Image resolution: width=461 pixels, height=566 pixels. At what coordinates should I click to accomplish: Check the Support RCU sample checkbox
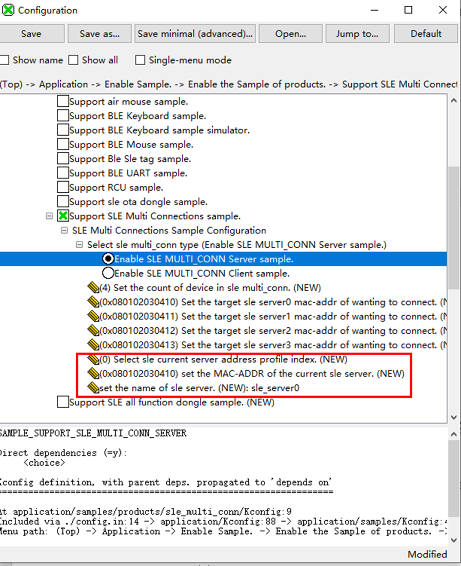pos(63,187)
